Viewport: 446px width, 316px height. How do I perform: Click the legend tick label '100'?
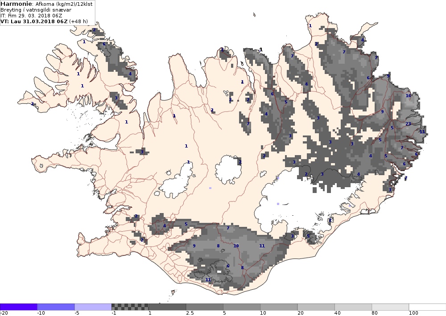(413, 313)
